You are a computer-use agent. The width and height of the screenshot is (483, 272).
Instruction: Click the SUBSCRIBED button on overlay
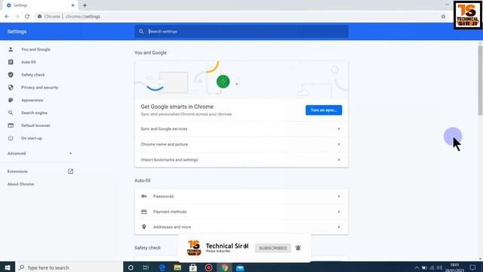[x=273, y=248]
